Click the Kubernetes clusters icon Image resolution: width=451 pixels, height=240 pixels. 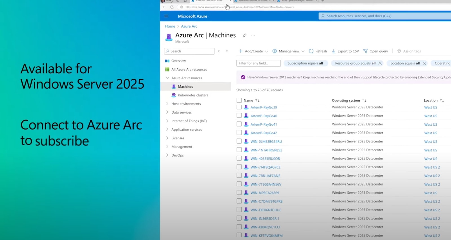174,95
